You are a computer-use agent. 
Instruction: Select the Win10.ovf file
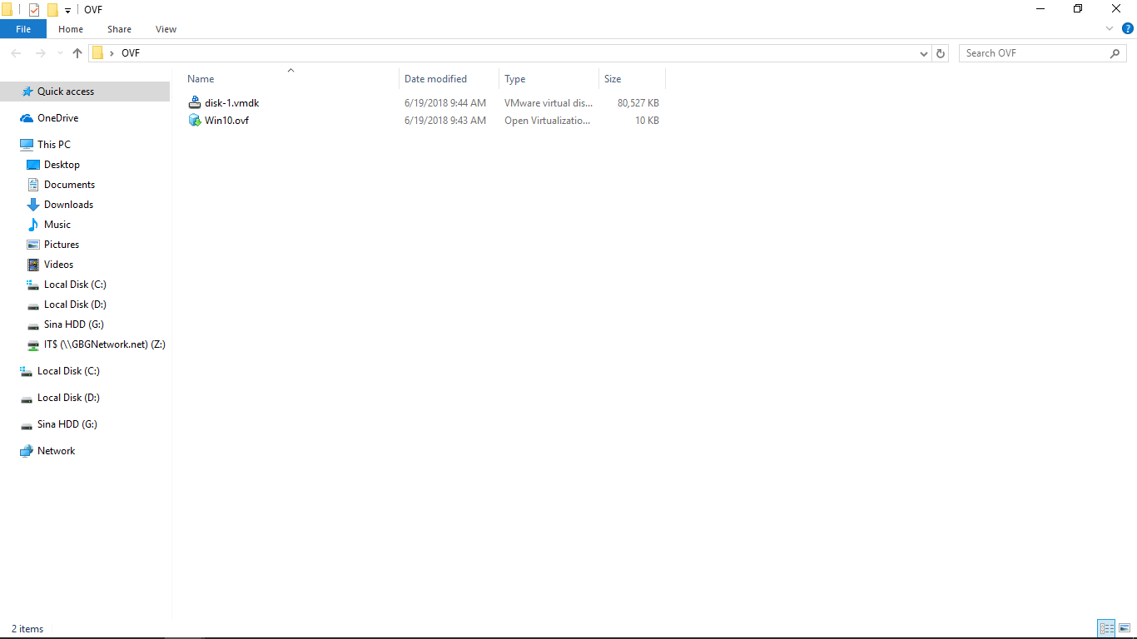[x=226, y=121]
